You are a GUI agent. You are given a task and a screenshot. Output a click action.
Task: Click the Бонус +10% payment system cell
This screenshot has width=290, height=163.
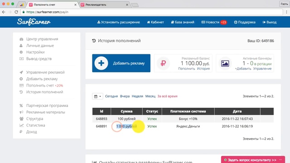click(188, 119)
